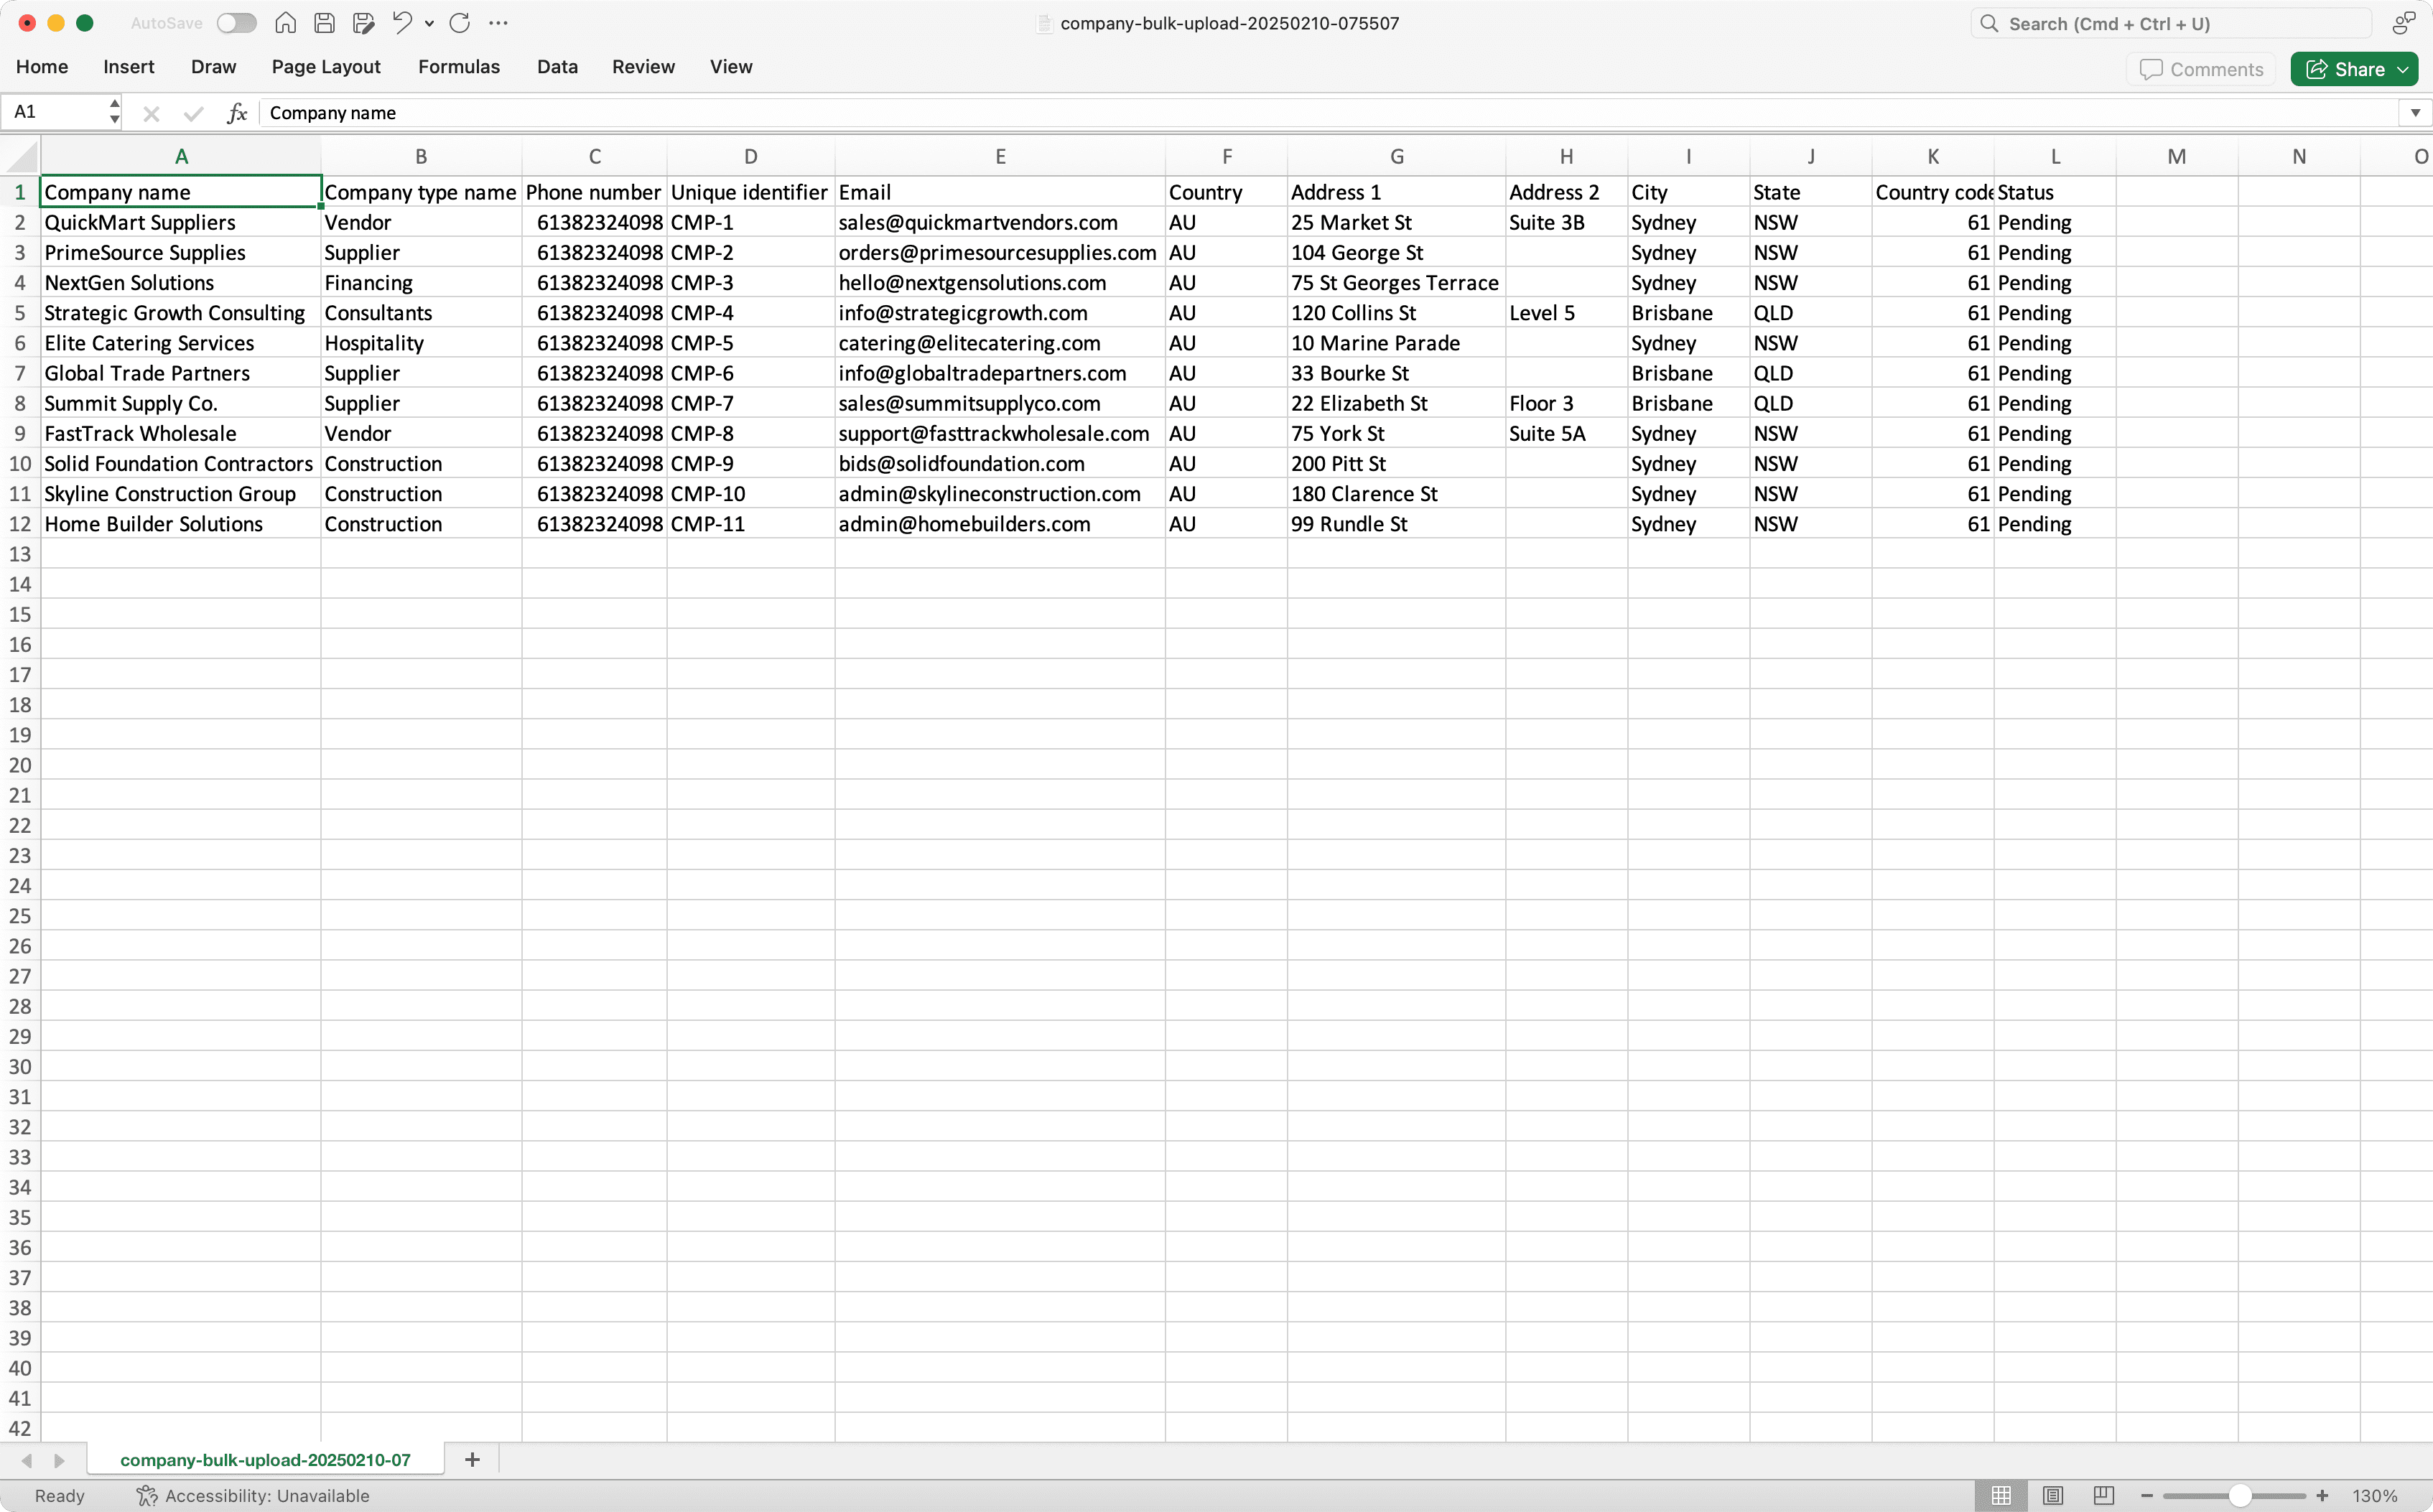Click the Save icon in the toolbar
This screenshot has height=1512, width=2433.
(324, 23)
